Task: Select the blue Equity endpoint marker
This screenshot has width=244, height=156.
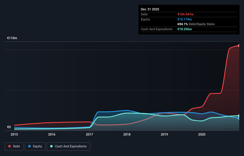Action: point(239,118)
